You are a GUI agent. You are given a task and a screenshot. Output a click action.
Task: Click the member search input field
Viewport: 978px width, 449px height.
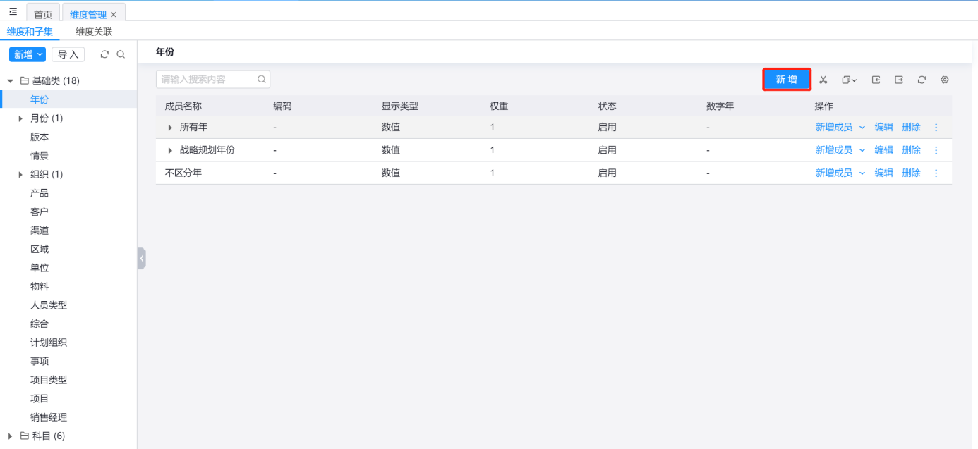pos(207,80)
